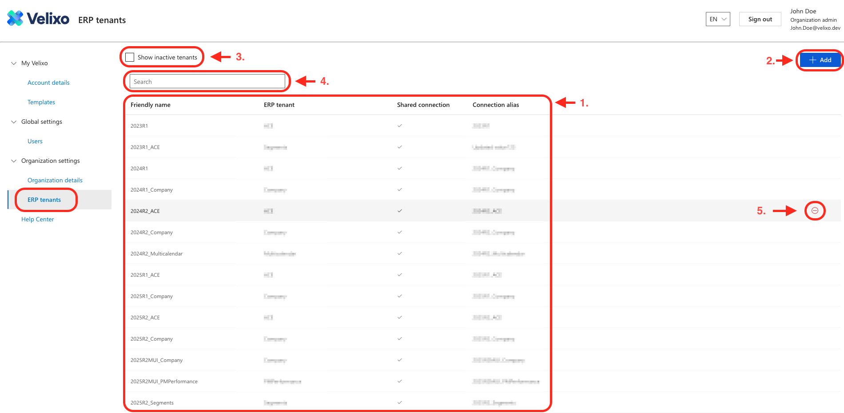Click the shared connection checkmark for 2023R1
The width and height of the screenshot is (844, 413).
click(x=400, y=126)
